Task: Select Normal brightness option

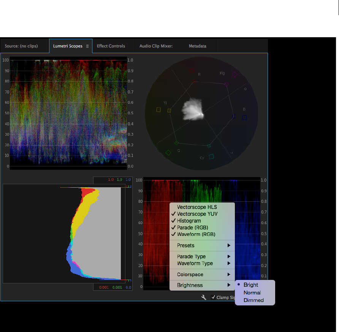Action: click(255, 292)
